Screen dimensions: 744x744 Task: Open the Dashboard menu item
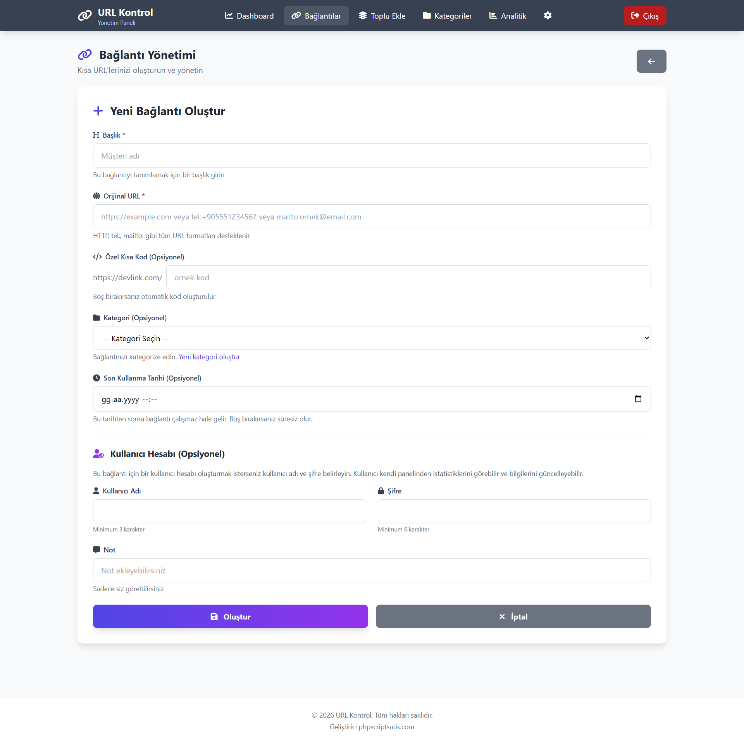click(x=249, y=16)
